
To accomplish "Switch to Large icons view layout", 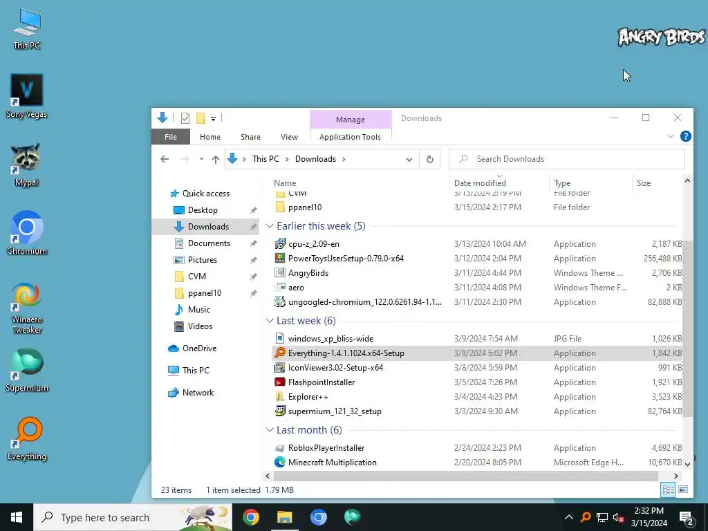I will pyautogui.click(x=683, y=490).
